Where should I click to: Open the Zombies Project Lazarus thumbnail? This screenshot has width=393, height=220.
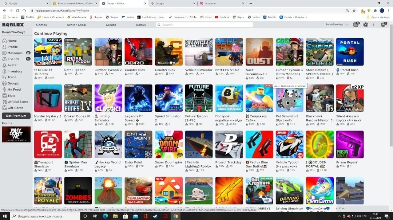click(x=78, y=191)
